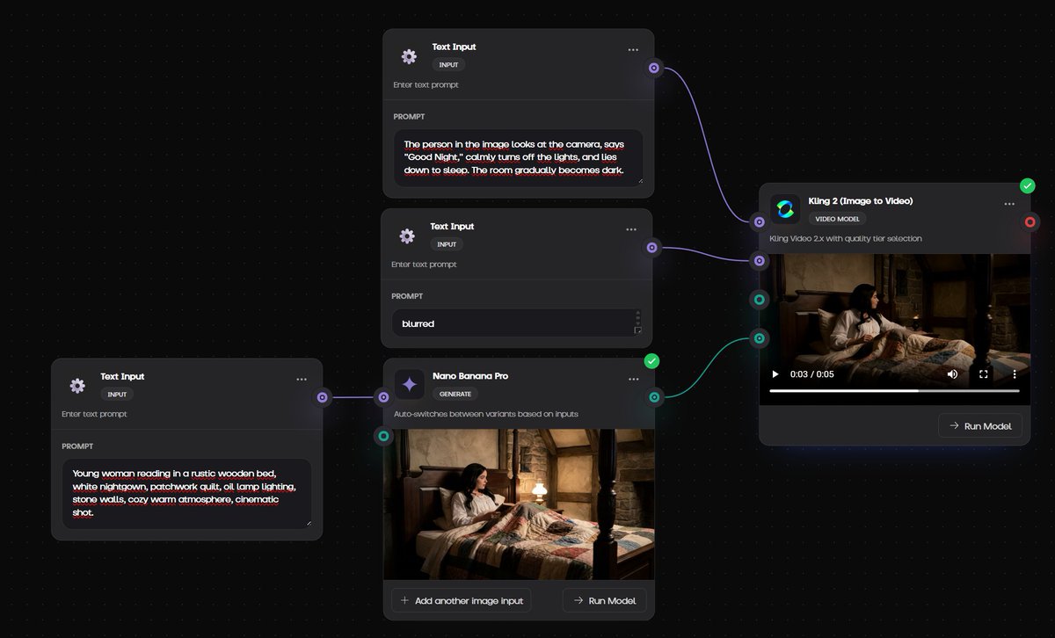Click the INPUT badge on 'Young woman' Text Input node

point(117,395)
